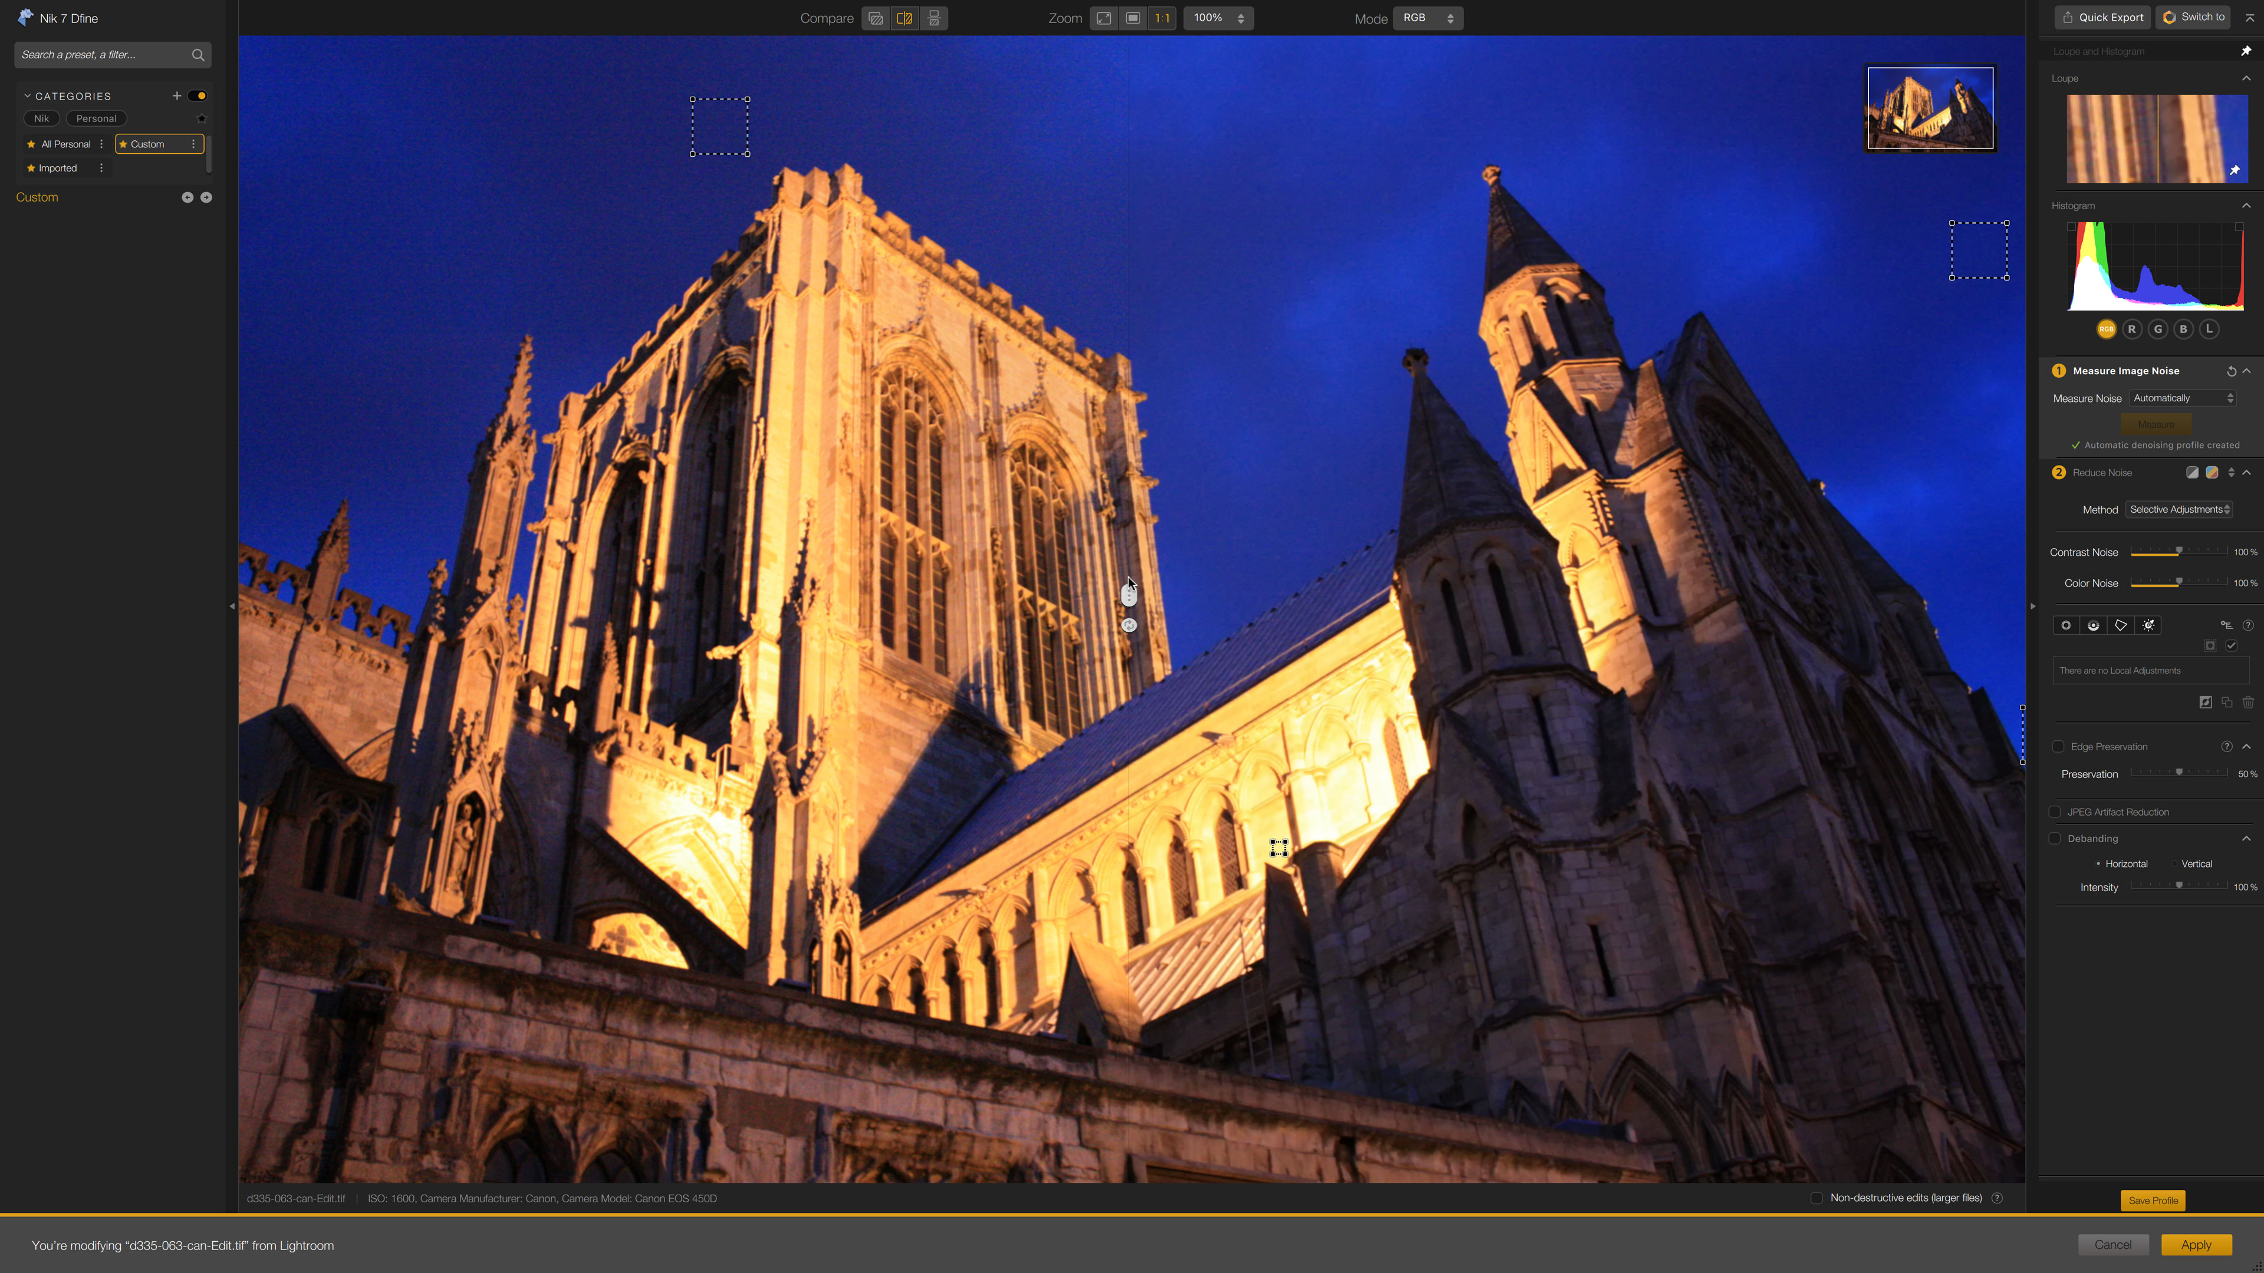This screenshot has width=2264, height=1273.
Task: Add a new preset category
Action: pos(177,95)
